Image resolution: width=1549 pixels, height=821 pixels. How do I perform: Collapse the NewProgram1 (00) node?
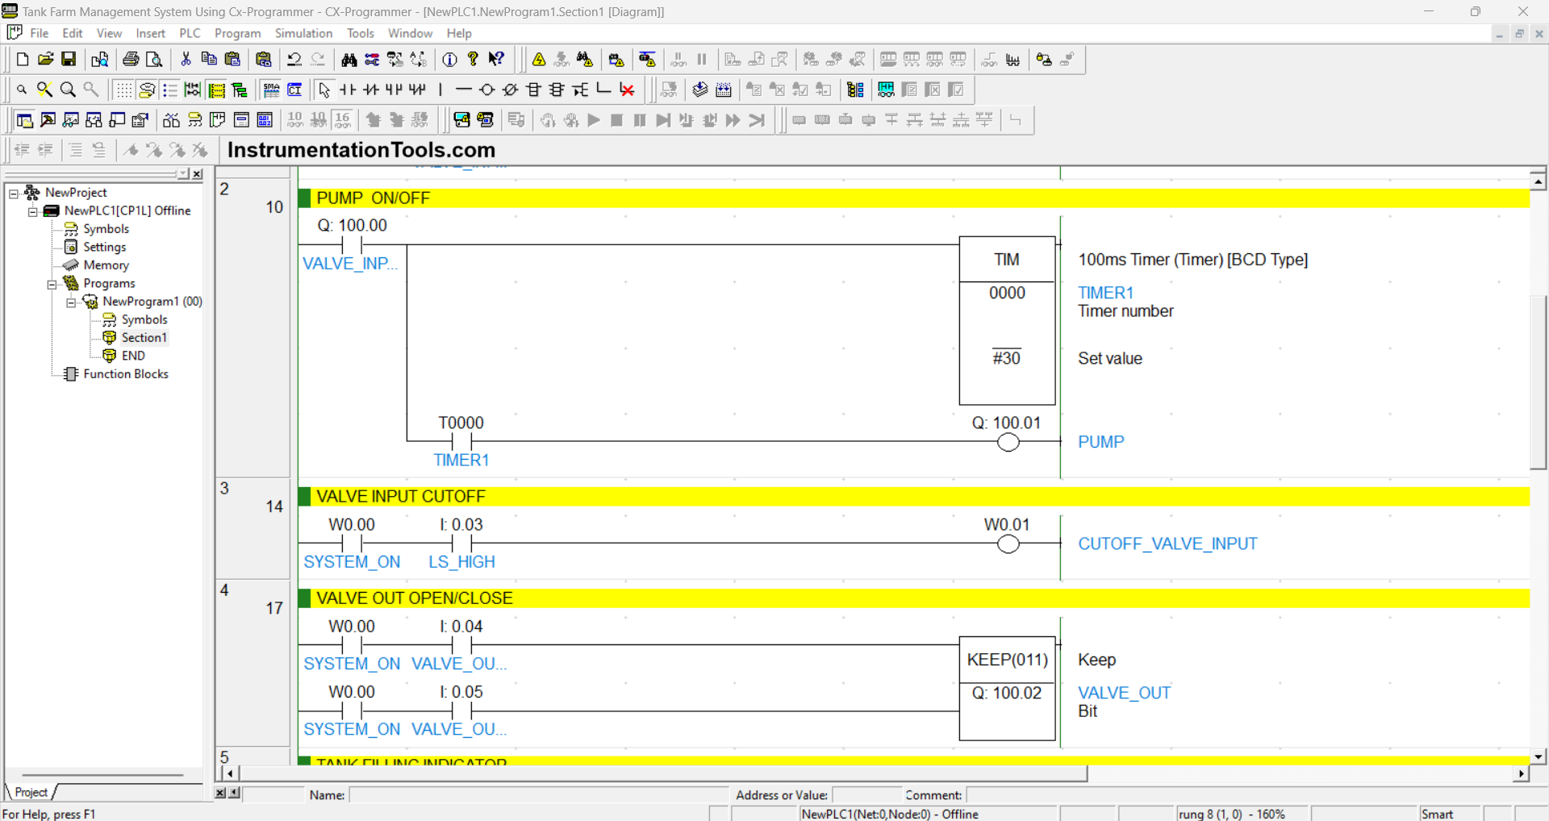coord(71,302)
